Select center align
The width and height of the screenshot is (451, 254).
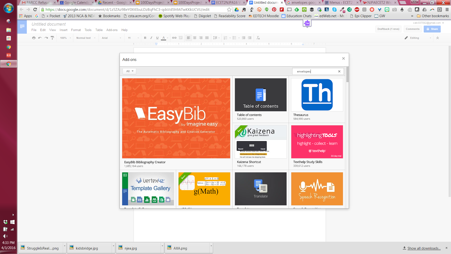click(195, 38)
